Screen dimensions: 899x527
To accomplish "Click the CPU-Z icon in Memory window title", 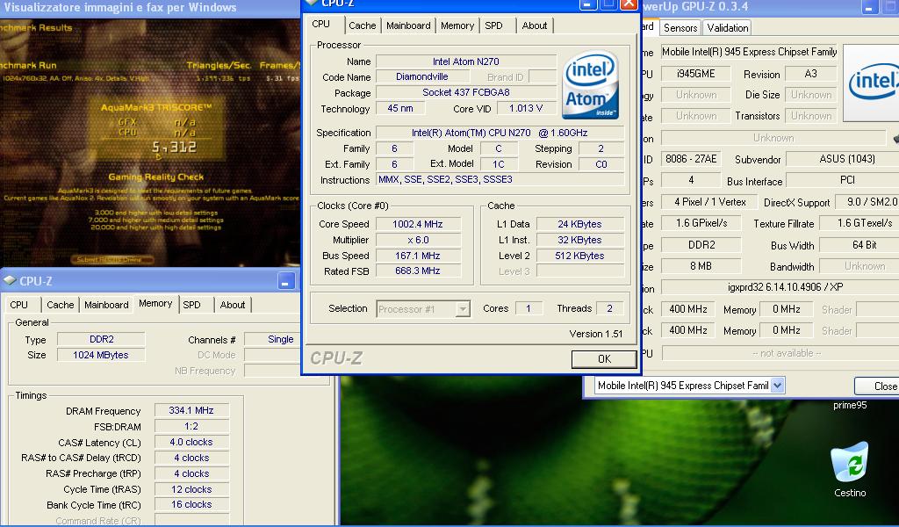I will point(9,280).
